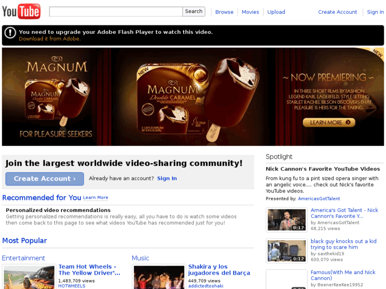Click Create Account link in header
Viewport: 386px width, 289px height.
(337, 12)
